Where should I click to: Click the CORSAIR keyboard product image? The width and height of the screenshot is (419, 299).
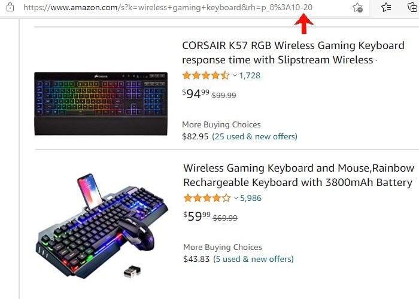tap(101, 103)
